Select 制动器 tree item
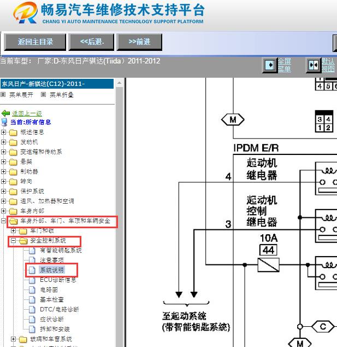337x347 pixels. pyautogui.click(x=29, y=171)
